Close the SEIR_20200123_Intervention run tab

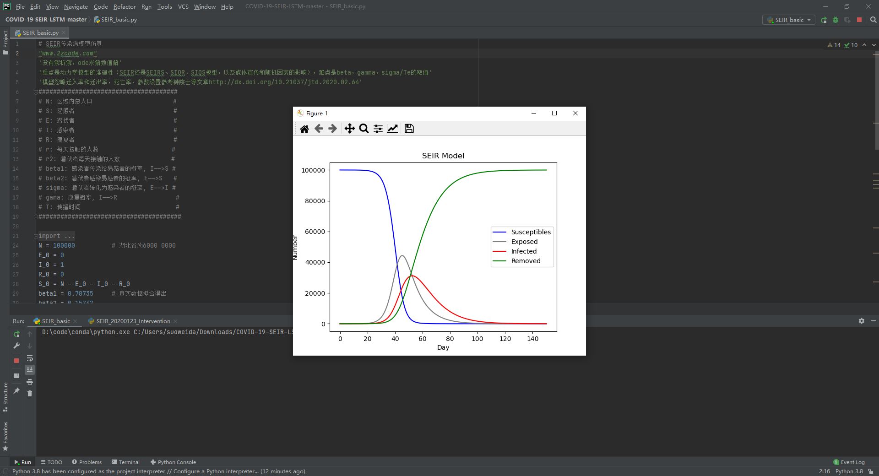click(x=175, y=321)
